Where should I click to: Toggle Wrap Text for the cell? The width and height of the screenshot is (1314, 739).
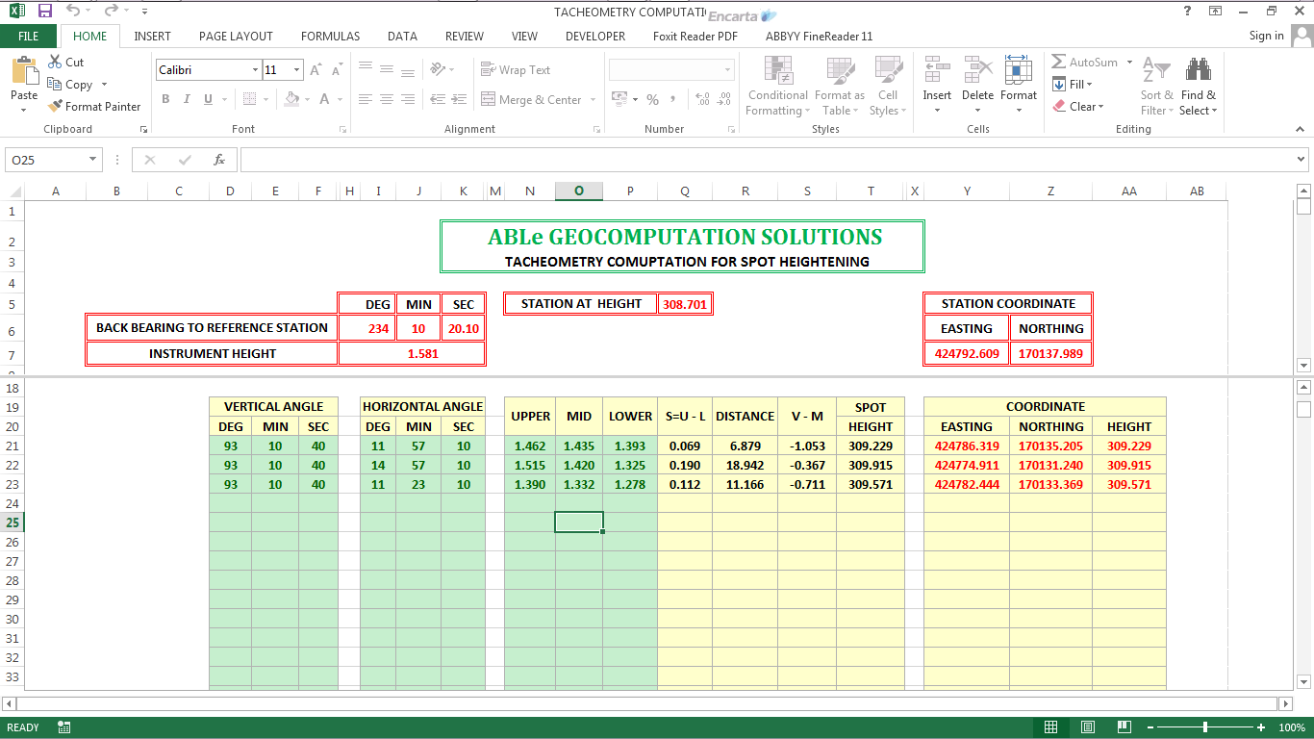click(x=516, y=70)
